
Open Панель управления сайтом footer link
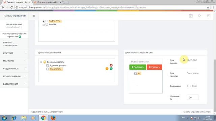196,112
